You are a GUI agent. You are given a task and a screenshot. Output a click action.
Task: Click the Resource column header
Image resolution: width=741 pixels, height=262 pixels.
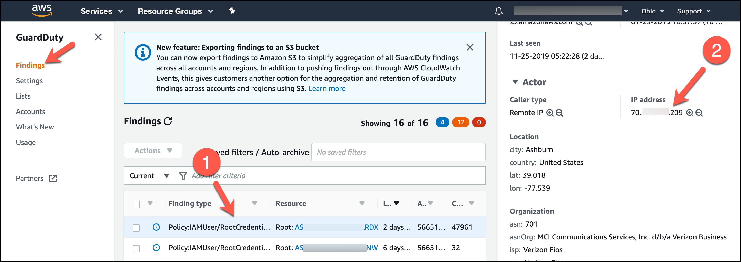[291, 204]
